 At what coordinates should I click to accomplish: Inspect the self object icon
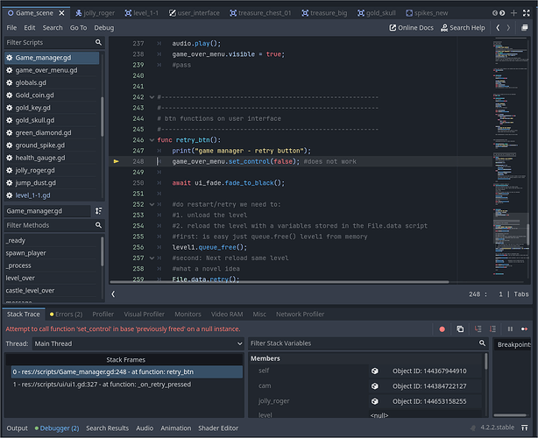[375, 371]
